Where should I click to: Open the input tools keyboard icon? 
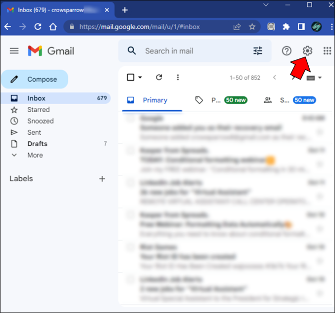(x=311, y=78)
